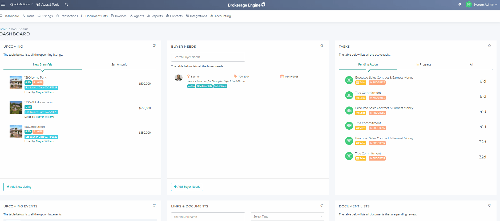The height and width of the screenshot is (221, 500).
Task: Open Thayer Williams link under 153 Wild Horse Lane
Action: [x=45, y=117]
